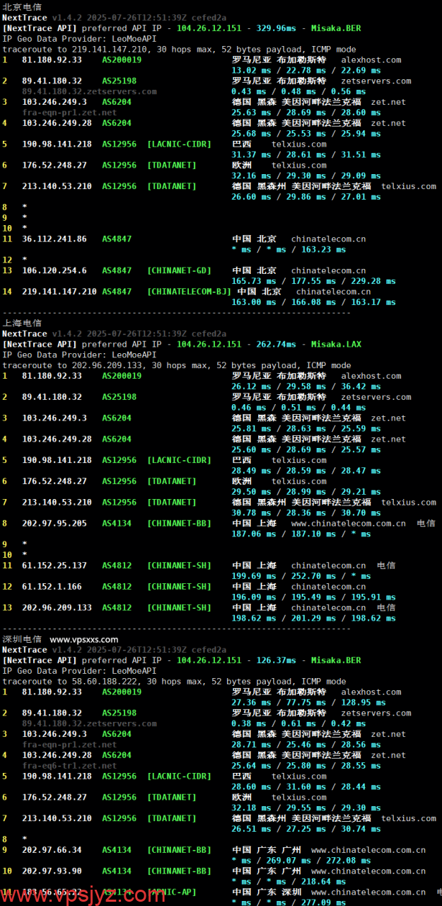Click the 北京电信 section heading
Screen dimensions: 442x906
click(x=22, y=7)
